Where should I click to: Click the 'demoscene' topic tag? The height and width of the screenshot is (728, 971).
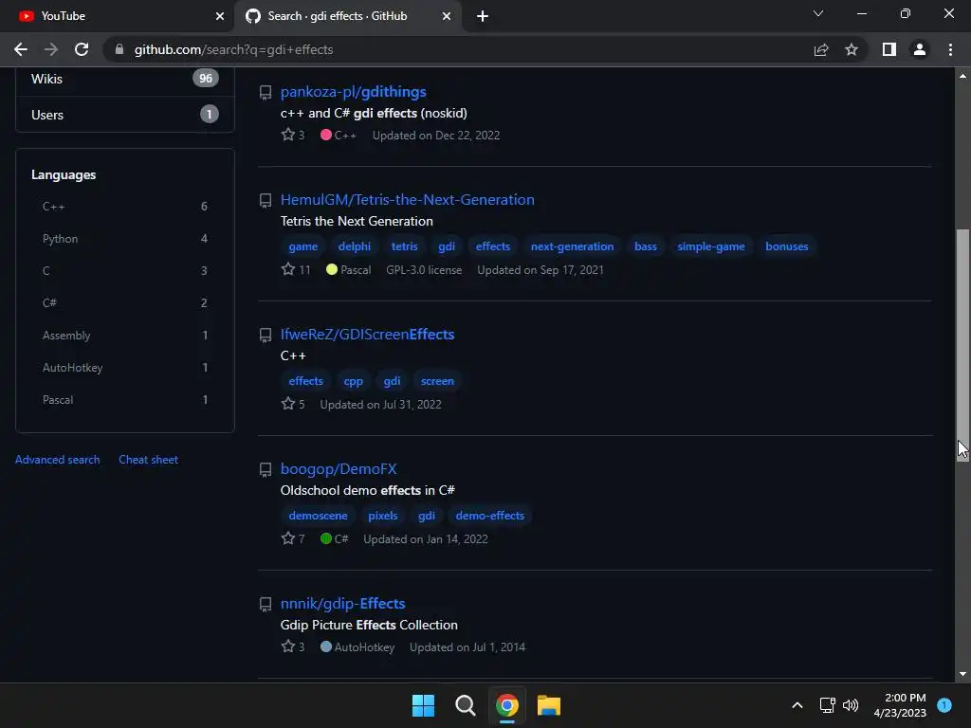tap(318, 516)
